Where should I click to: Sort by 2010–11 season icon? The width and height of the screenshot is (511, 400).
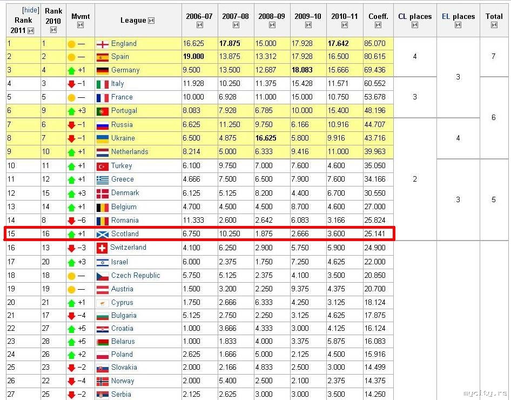(345, 25)
